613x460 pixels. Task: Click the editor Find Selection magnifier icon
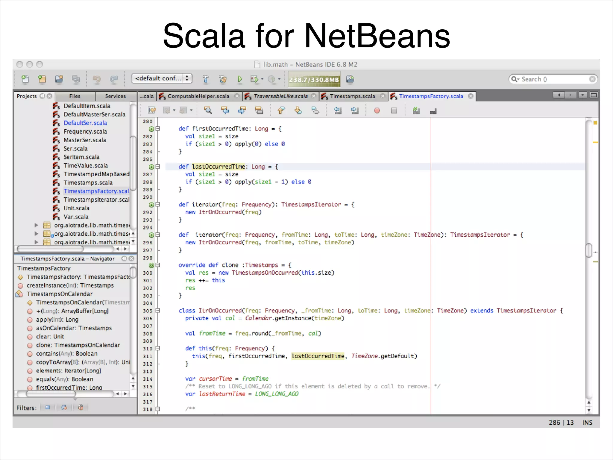click(x=208, y=110)
